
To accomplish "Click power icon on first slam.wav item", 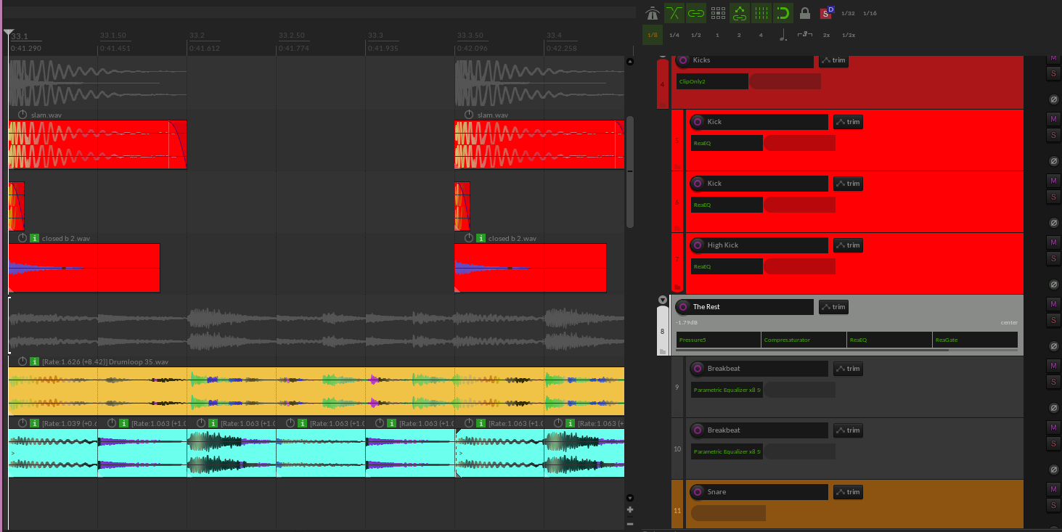I will pos(23,115).
